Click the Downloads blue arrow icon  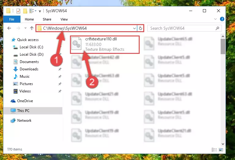coord(16,69)
